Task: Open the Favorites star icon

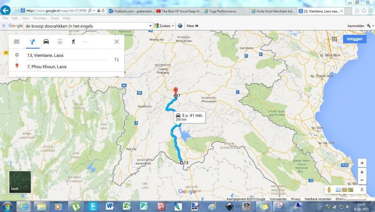Action: (364, 10)
